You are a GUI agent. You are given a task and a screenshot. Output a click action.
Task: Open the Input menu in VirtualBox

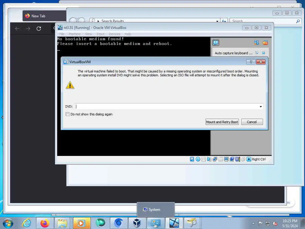tap(100, 34)
